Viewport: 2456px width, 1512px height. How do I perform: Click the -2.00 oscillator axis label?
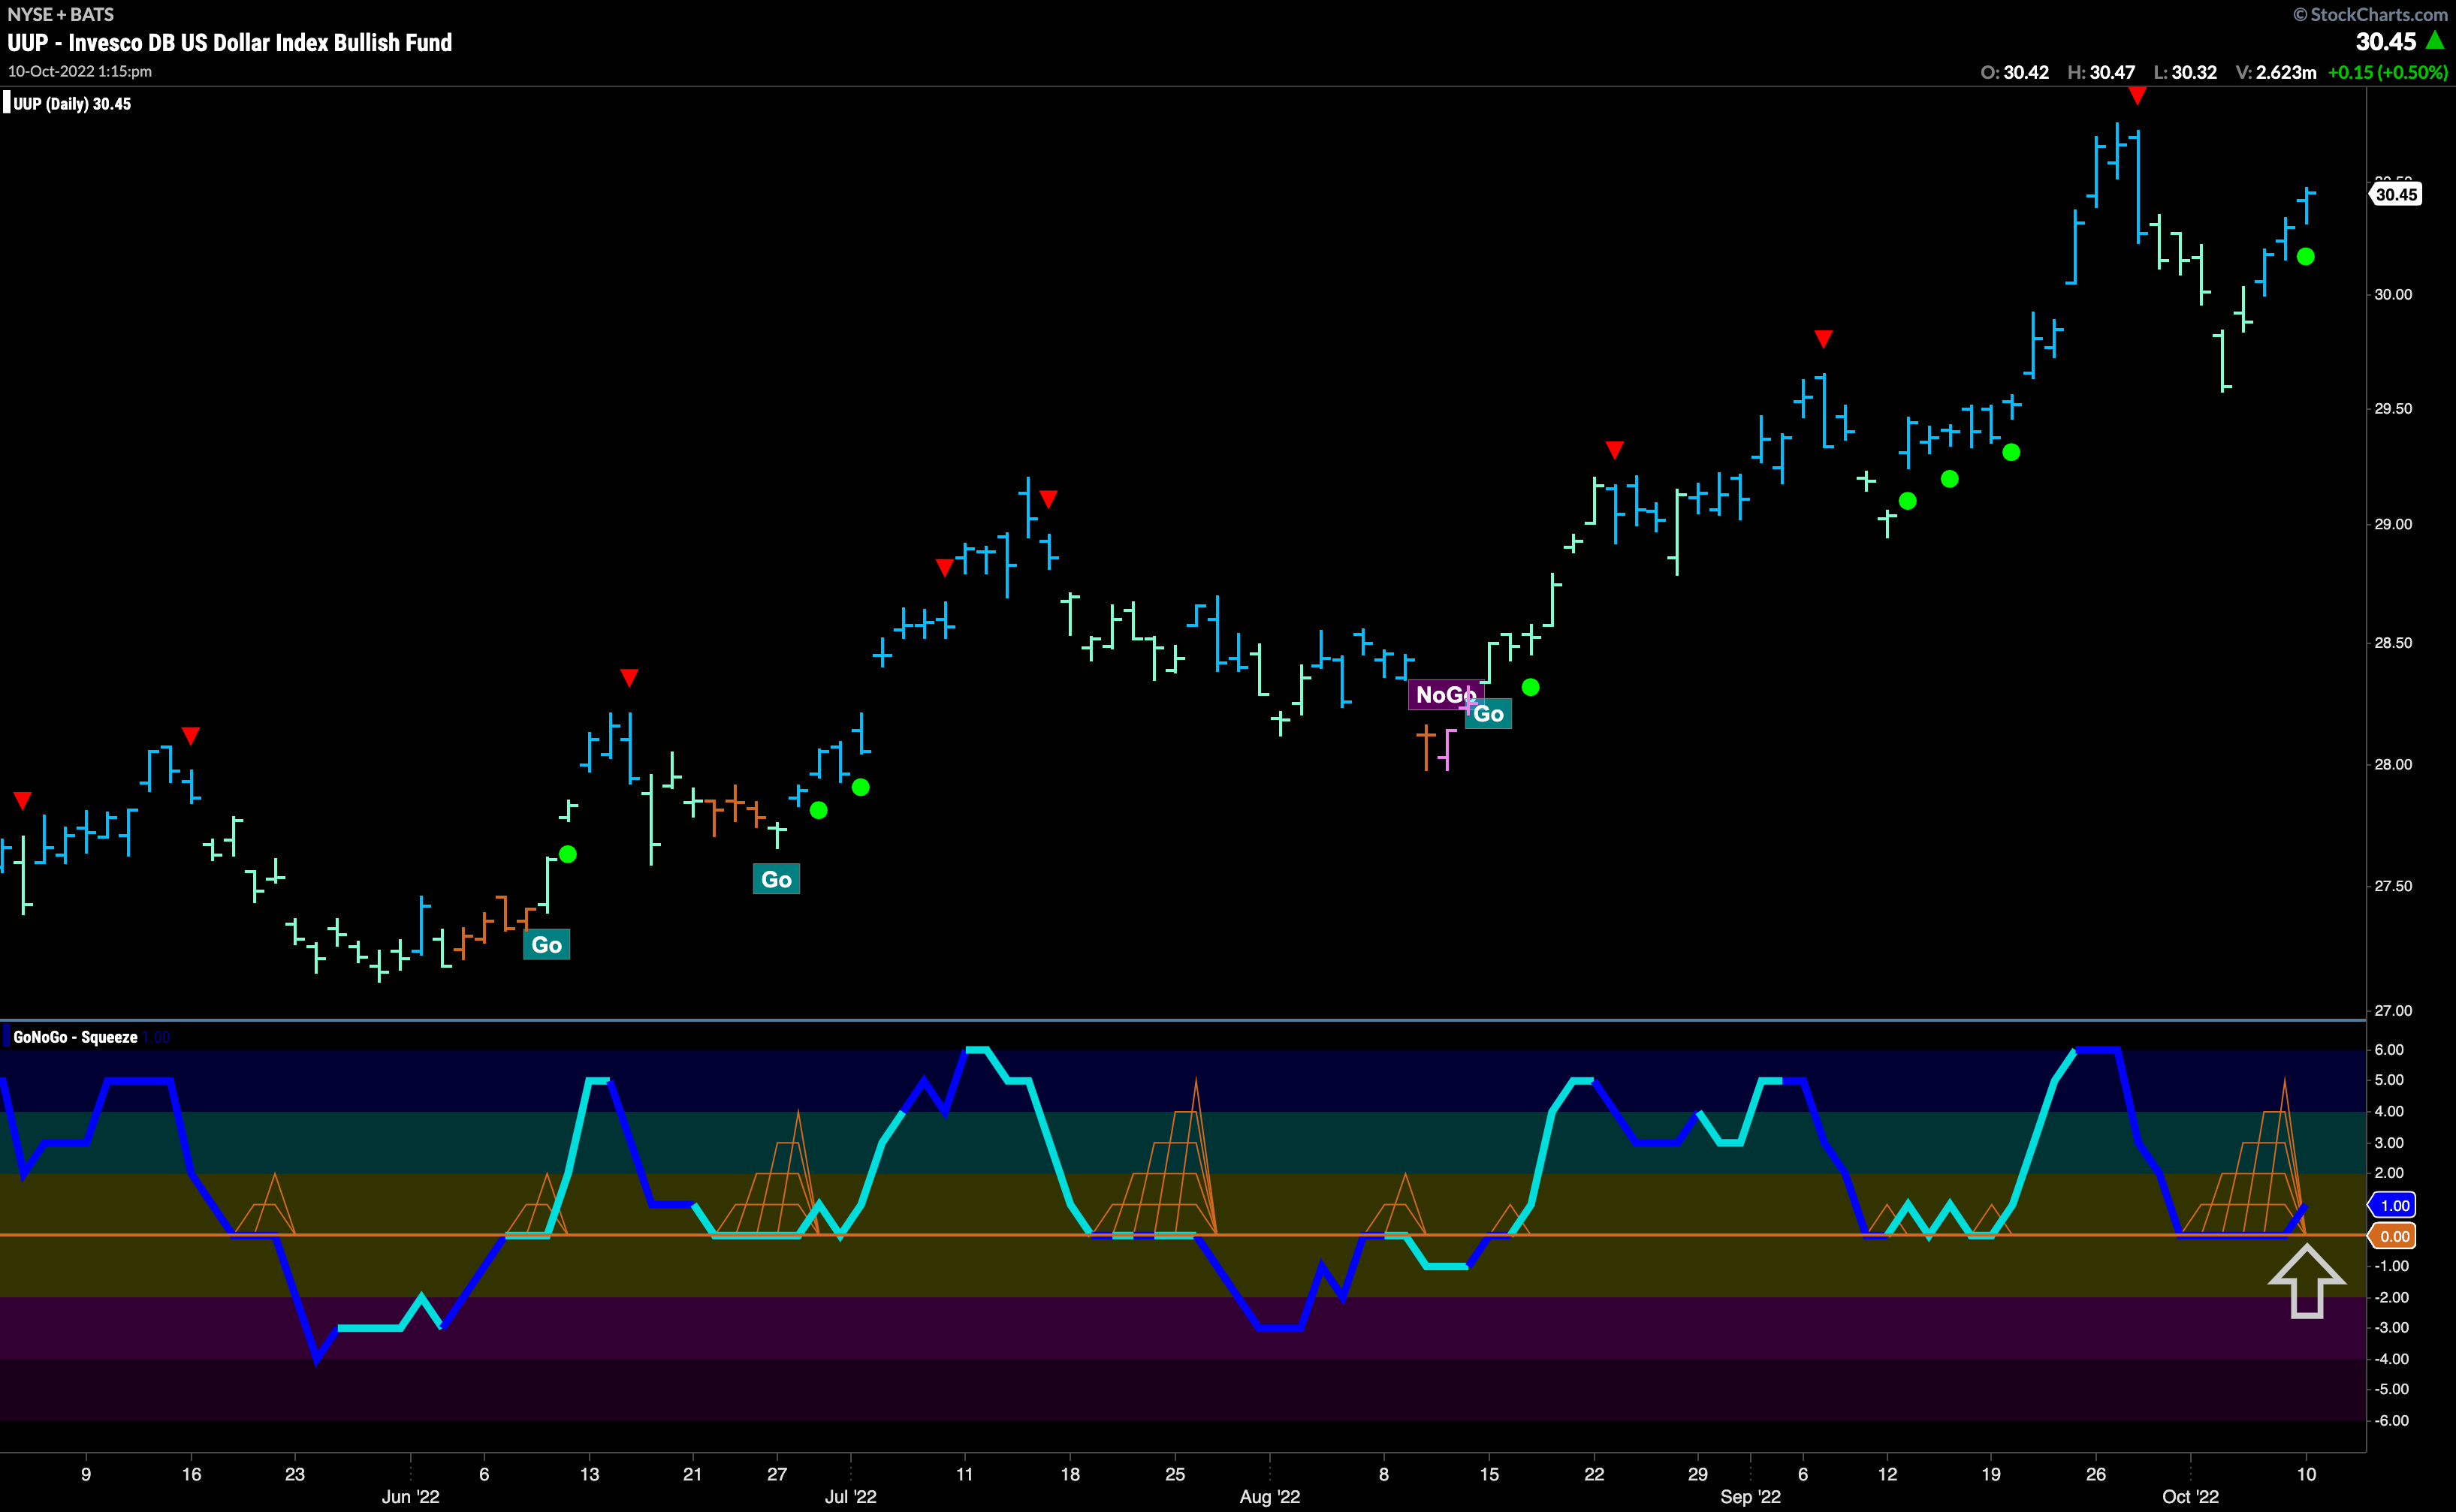point(2391,1297)
